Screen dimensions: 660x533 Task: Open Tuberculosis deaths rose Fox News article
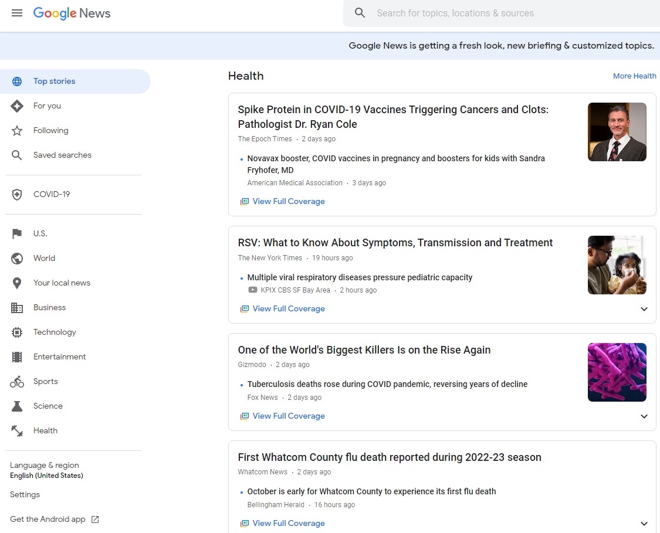[387, 384]
